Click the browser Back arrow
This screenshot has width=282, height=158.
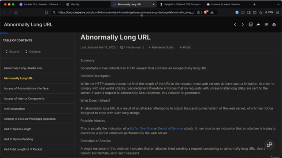click(4, 12)
